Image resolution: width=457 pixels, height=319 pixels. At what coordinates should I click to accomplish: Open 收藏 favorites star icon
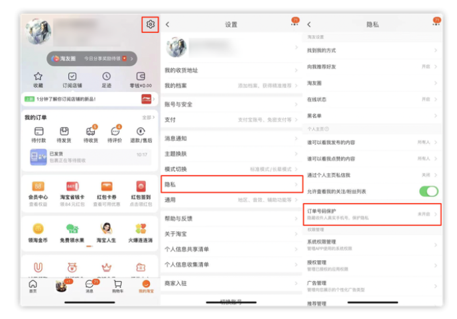[x=38, y=77]
